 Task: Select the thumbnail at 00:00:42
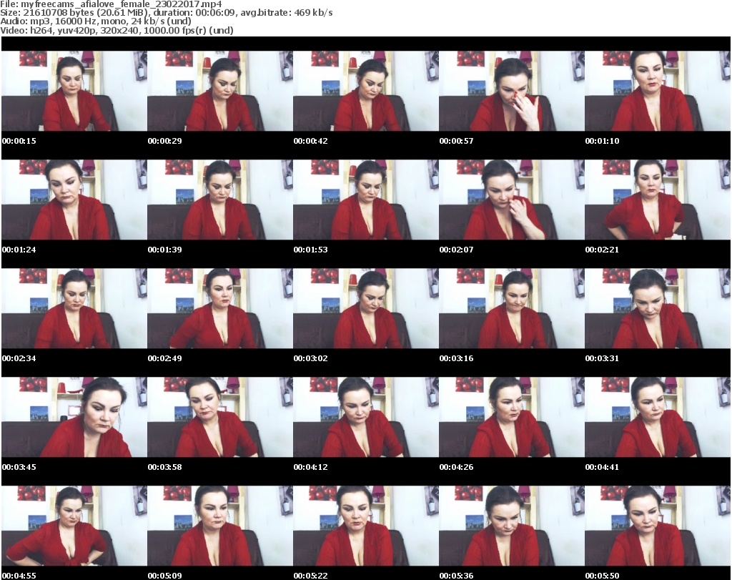(366, 91)
